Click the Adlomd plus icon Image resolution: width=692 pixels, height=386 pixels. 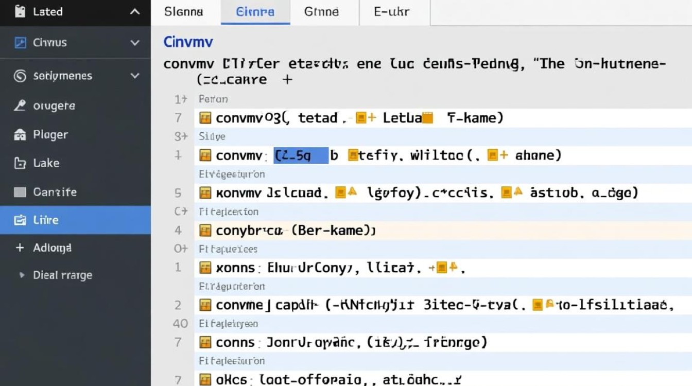20,248
